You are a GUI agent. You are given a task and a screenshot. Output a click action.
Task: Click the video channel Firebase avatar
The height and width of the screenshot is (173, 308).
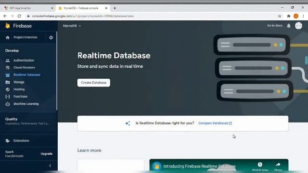(x=156, y=166)
